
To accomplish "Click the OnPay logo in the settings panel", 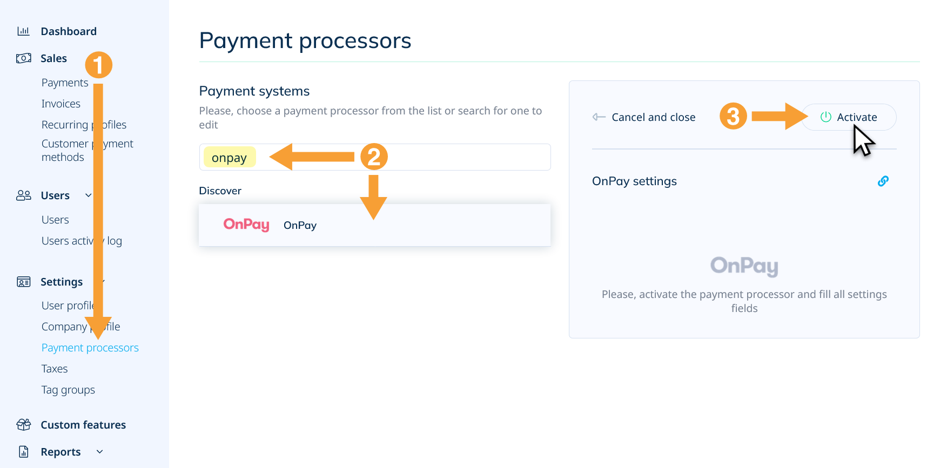I will [x=744, y=267].
